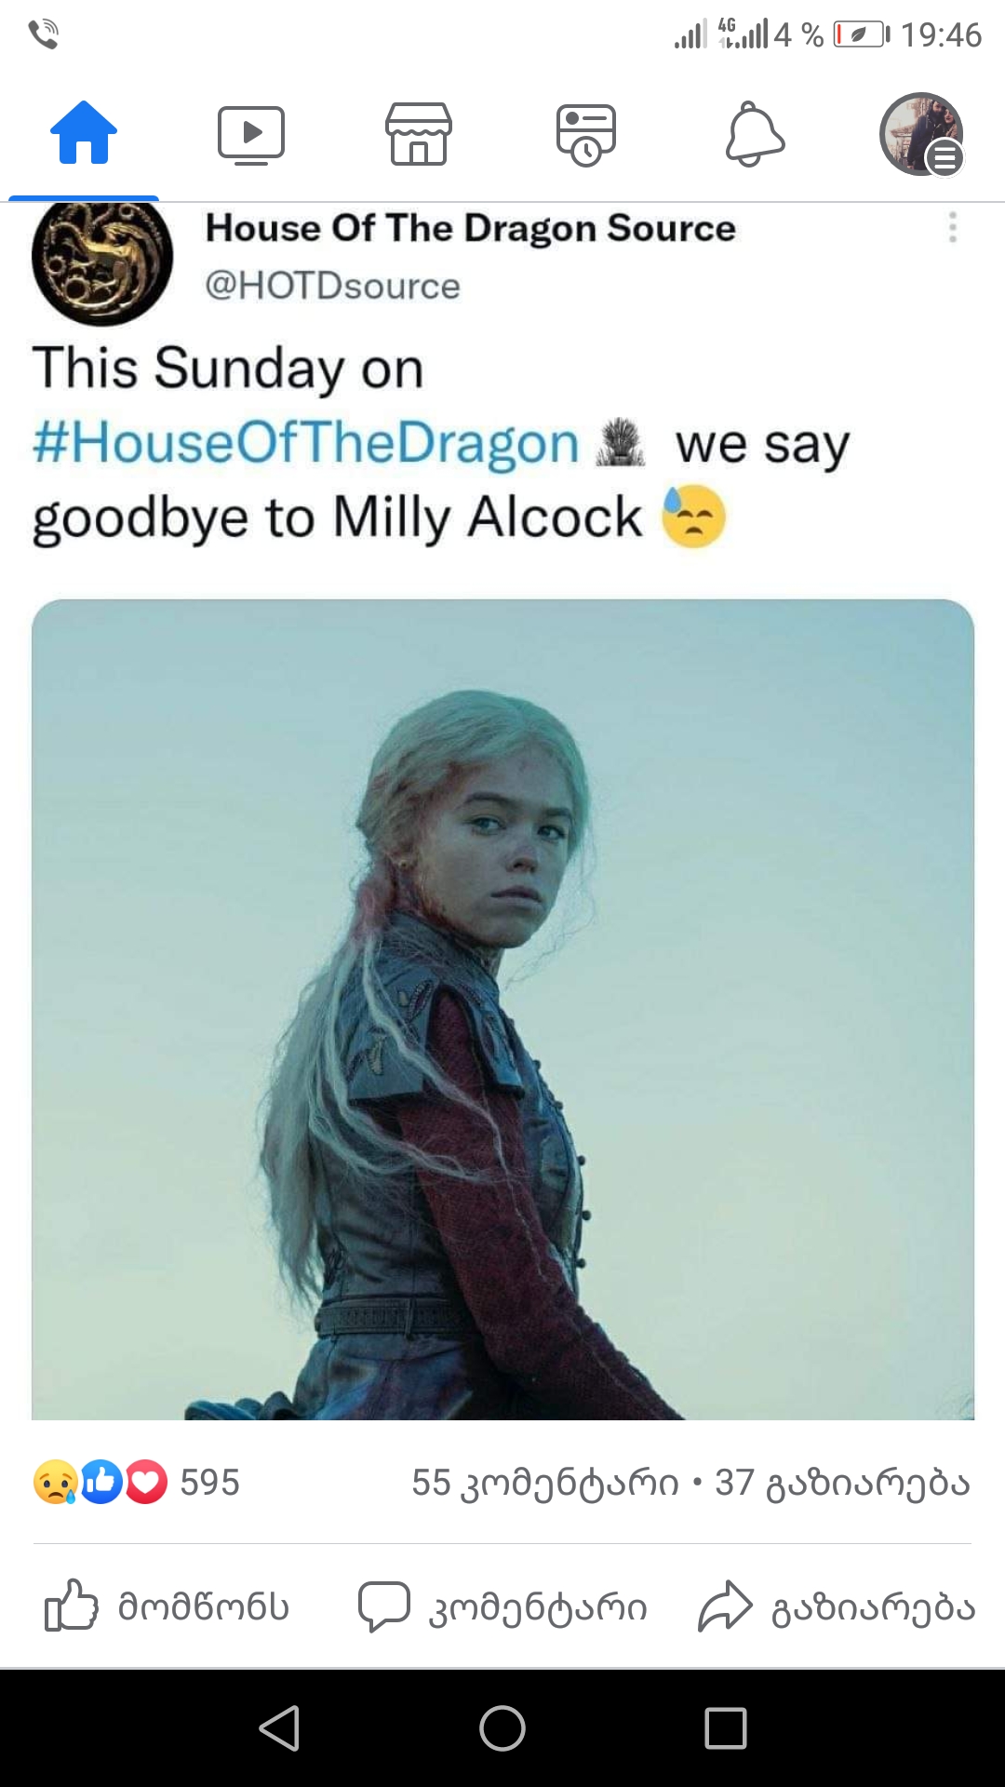The image size is (1005, 1787).
Task: Open the 37 გაზიარება shares count
Action: pyautogui.click(x=843, y=1483)
